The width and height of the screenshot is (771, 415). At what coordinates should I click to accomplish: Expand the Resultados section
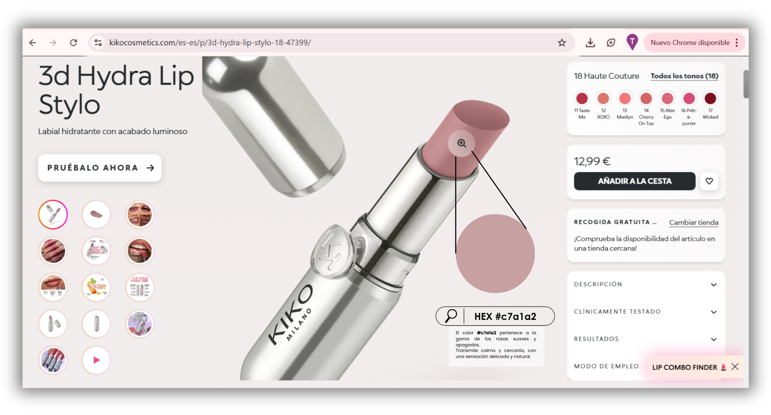tap(646, 339)
